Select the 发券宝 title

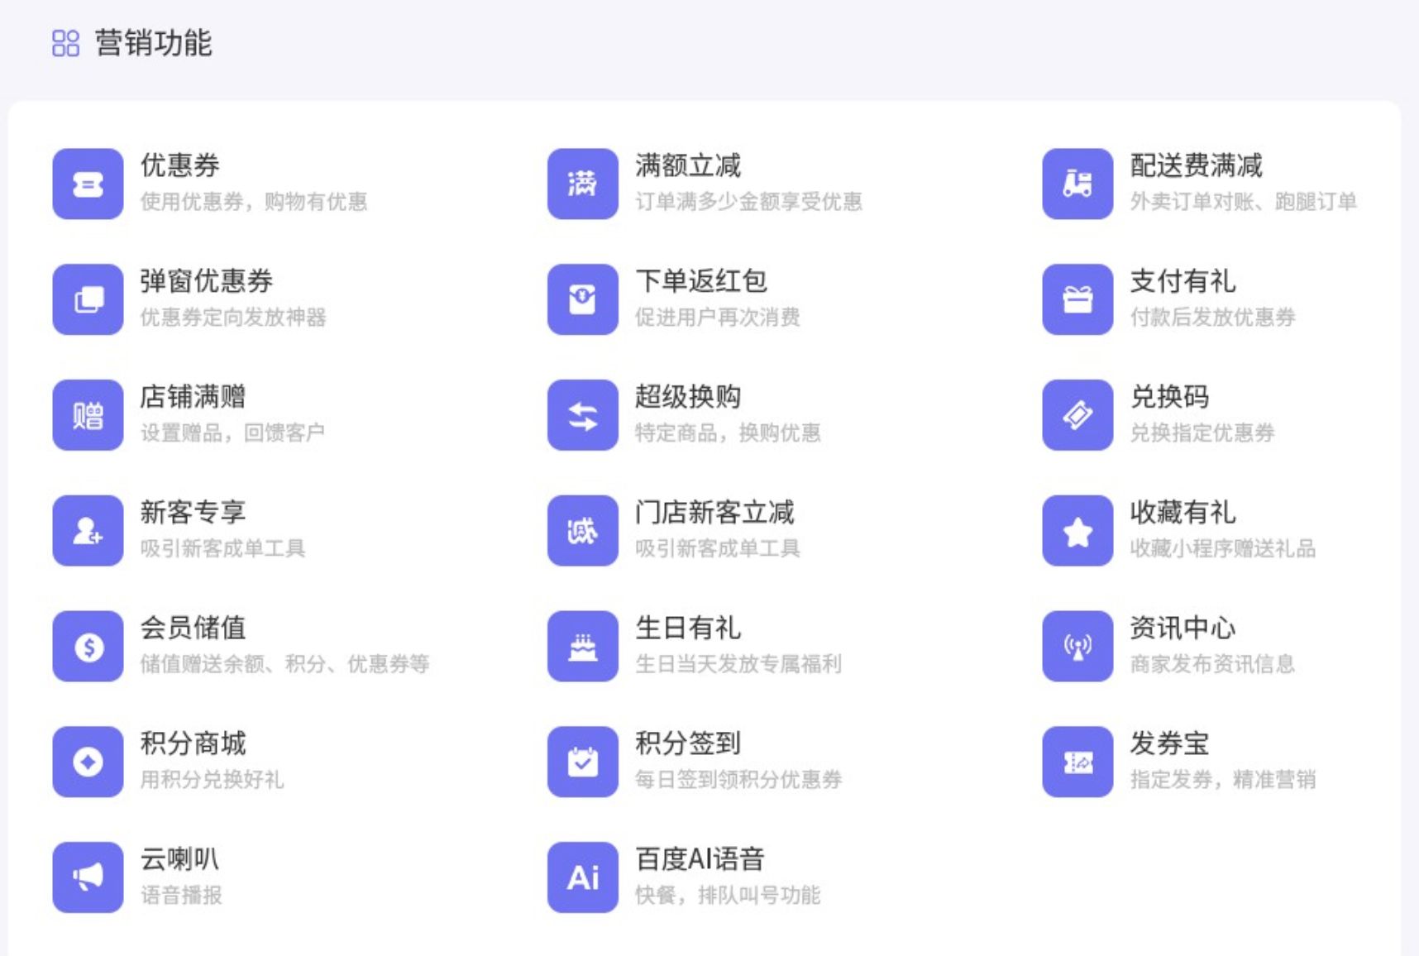[x=1170, y=743]
